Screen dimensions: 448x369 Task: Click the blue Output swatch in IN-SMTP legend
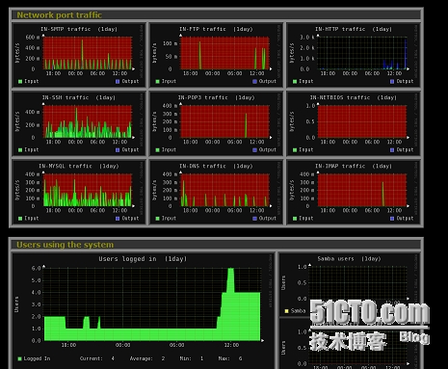tap(118, 82)
